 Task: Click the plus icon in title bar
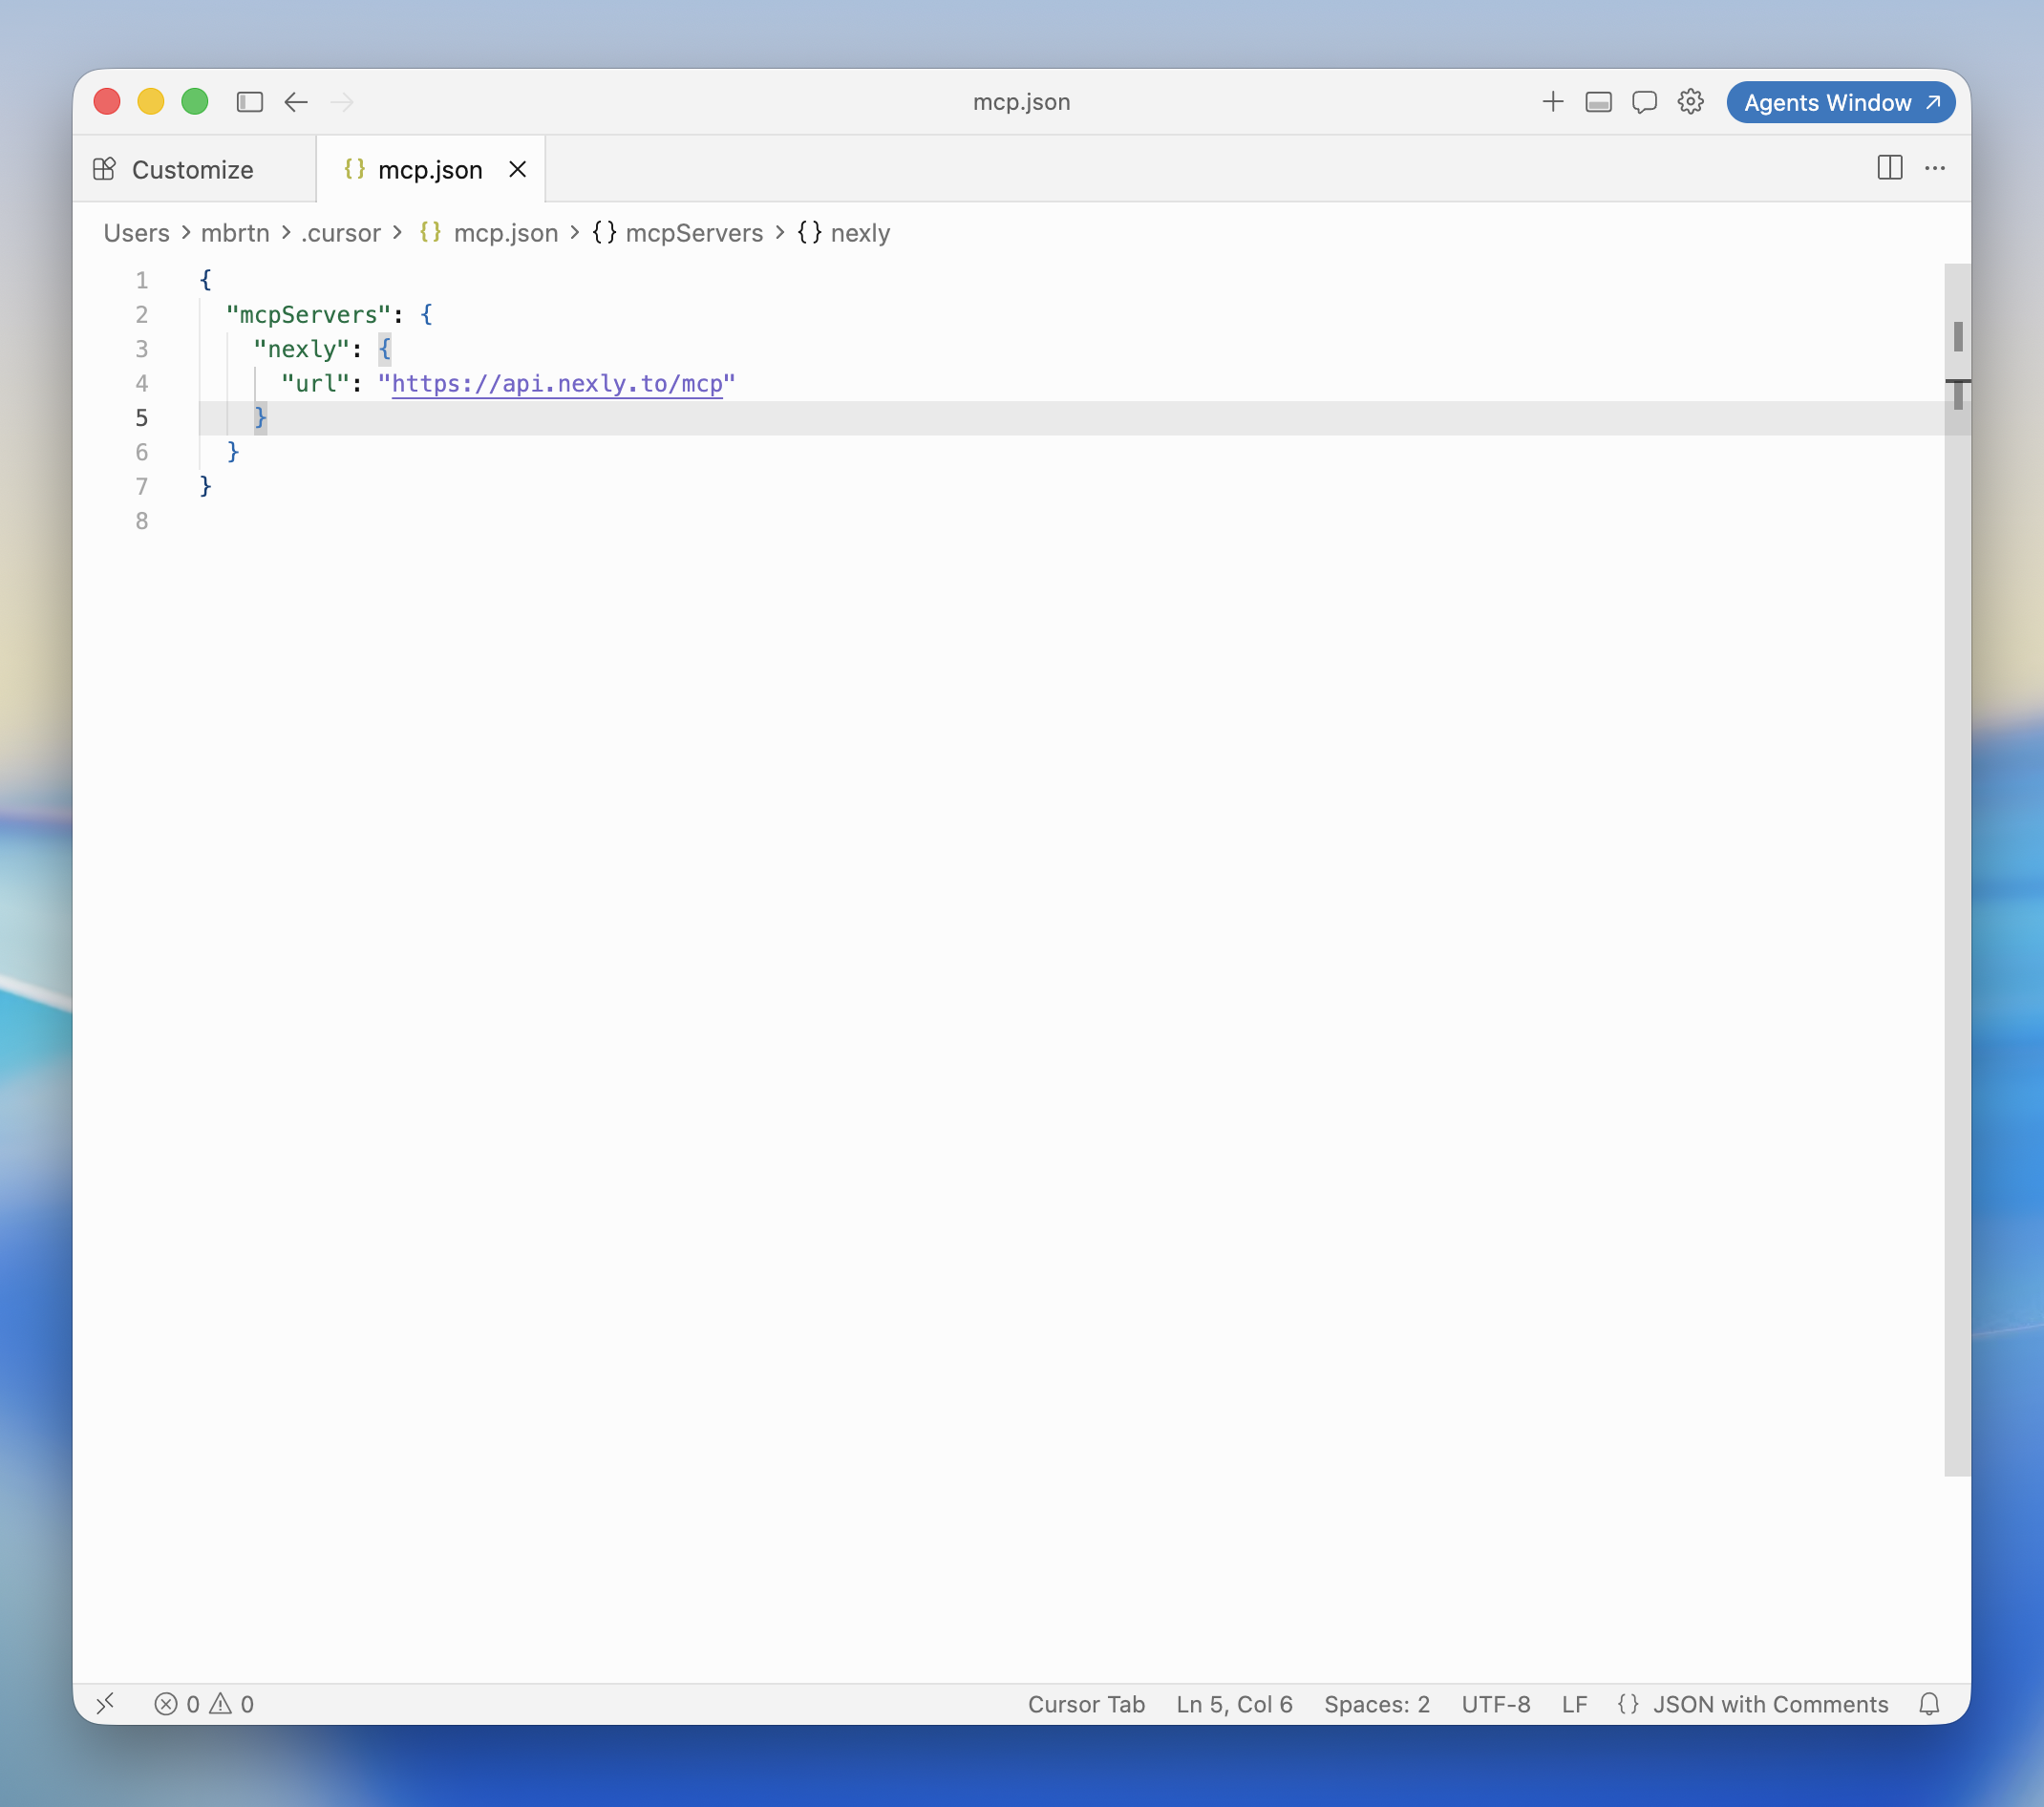tap(1552, 102)
